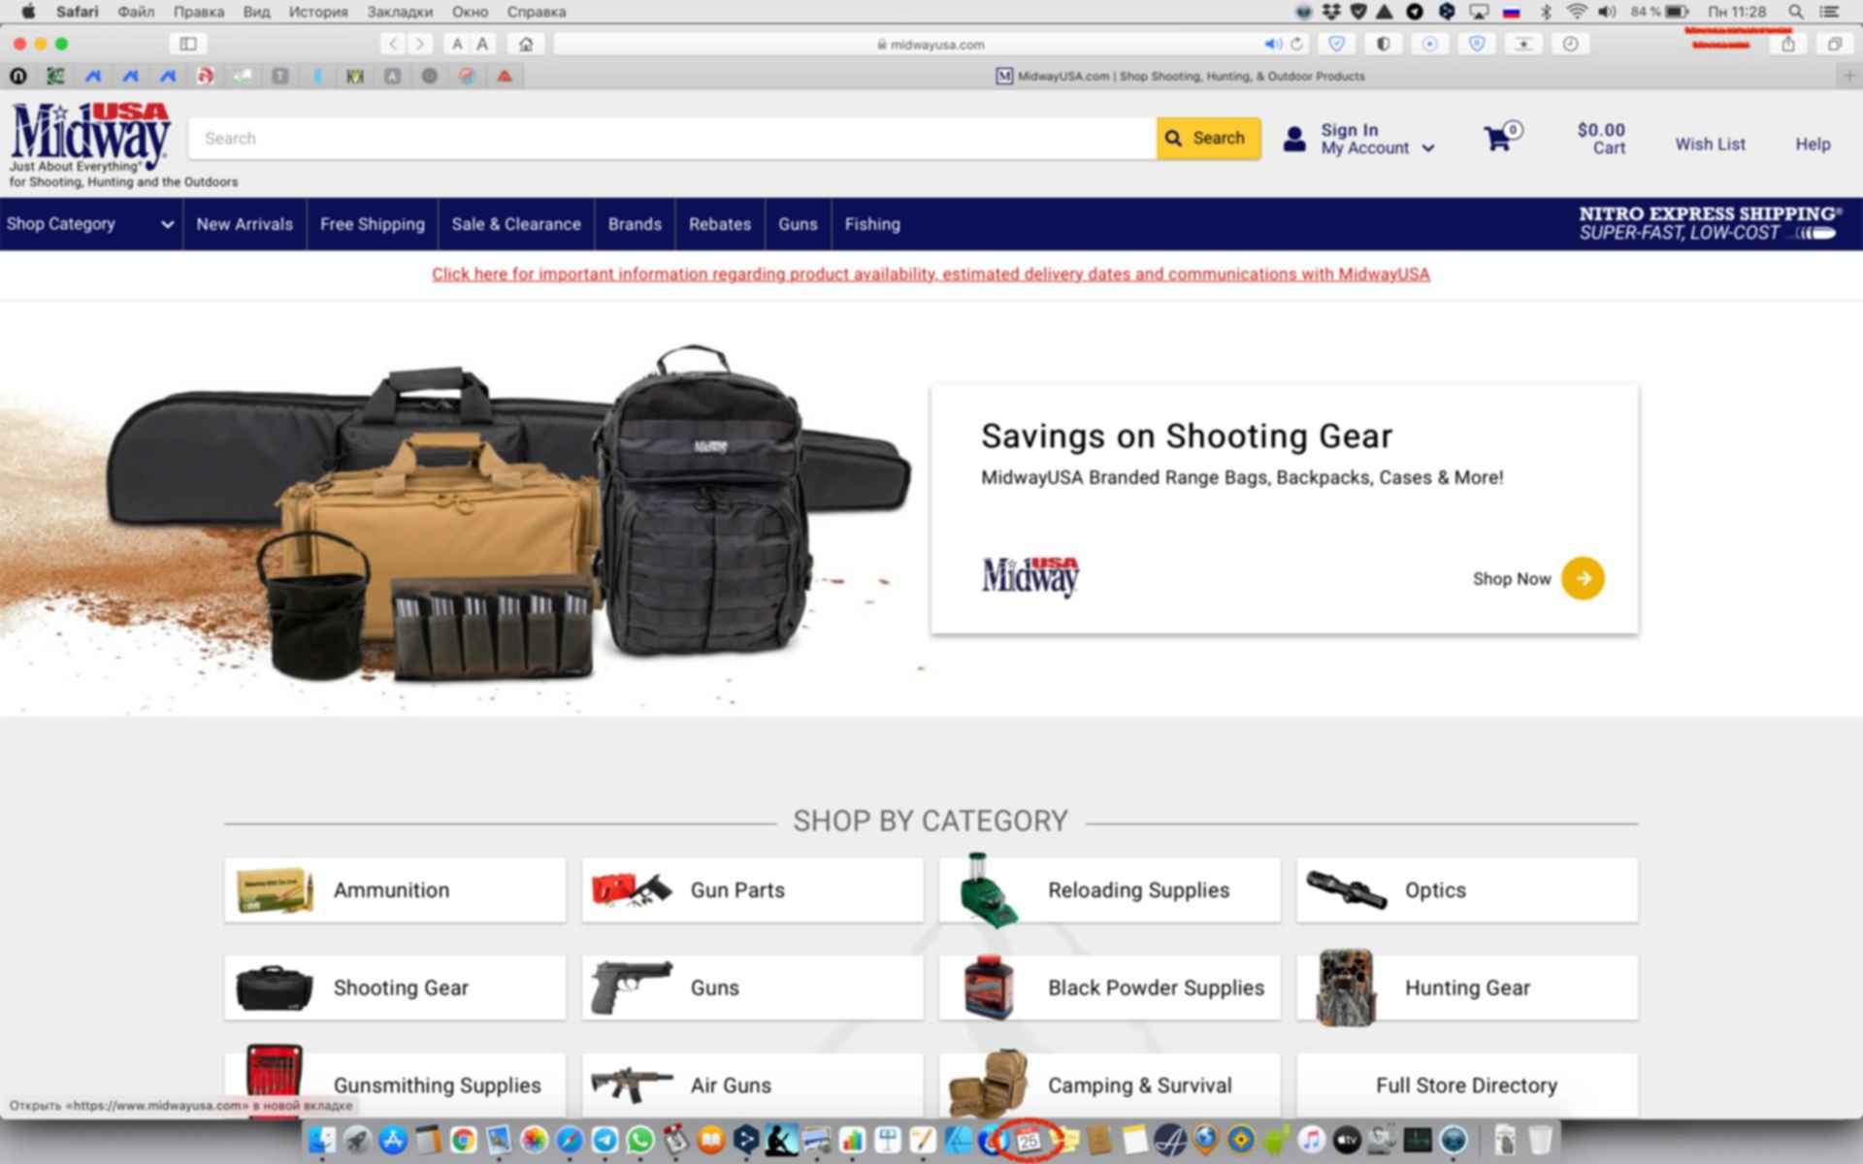Open the Закладки menu in the menu bar
1863x1164 pixels.
coord(400,12)
